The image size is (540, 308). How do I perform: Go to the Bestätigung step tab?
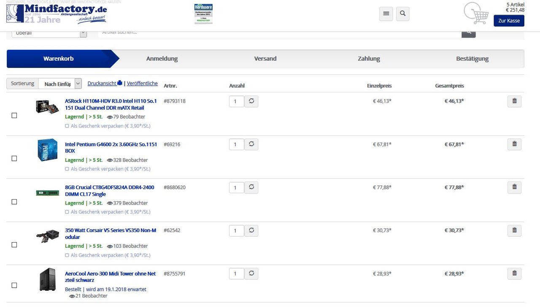(x=472, y=59)
